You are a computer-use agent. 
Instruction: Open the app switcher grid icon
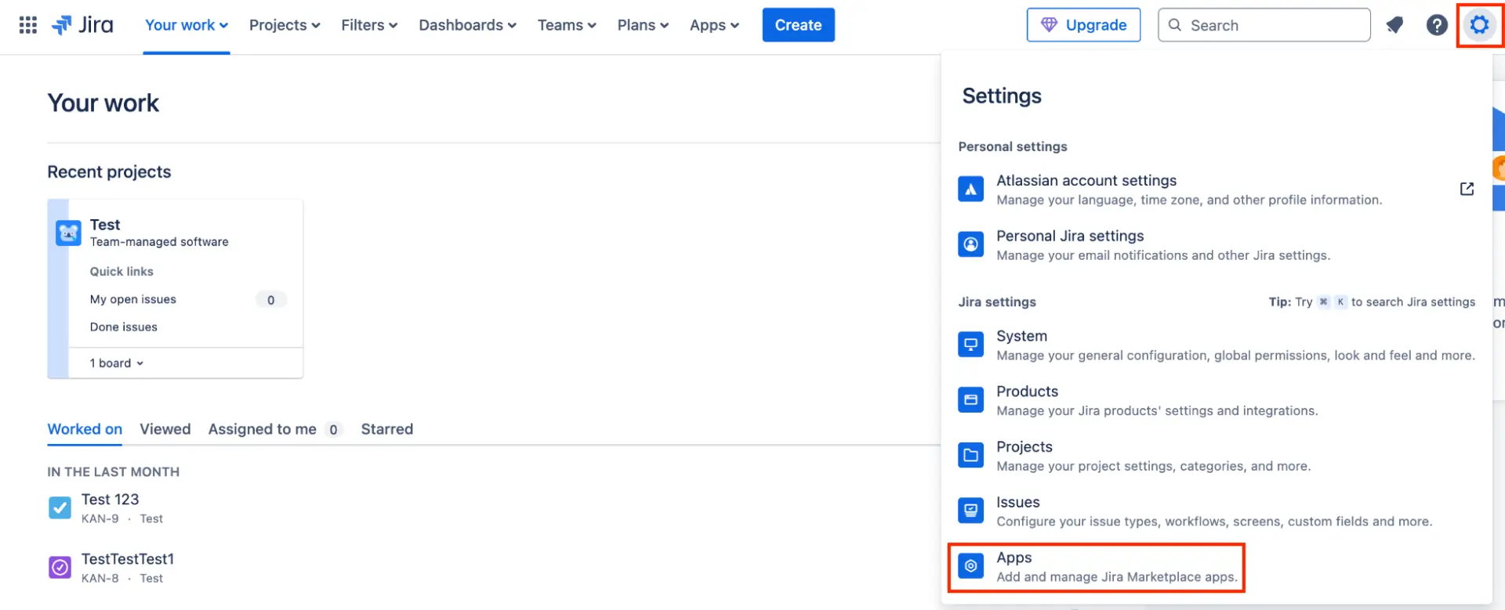(27, 25)
